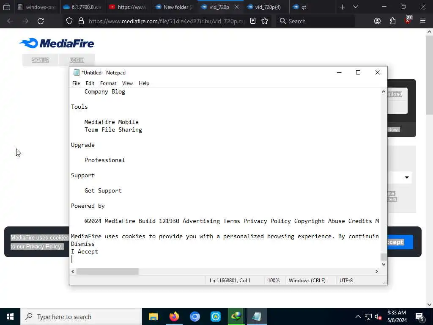
Task: Open the extension icon with badge 23
Action: click(x=408, y=20)
